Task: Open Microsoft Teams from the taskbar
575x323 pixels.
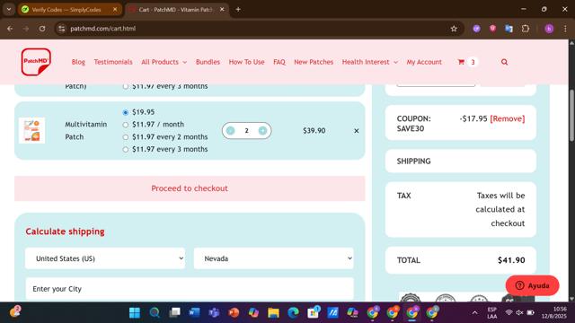Action: click(214, 312)
